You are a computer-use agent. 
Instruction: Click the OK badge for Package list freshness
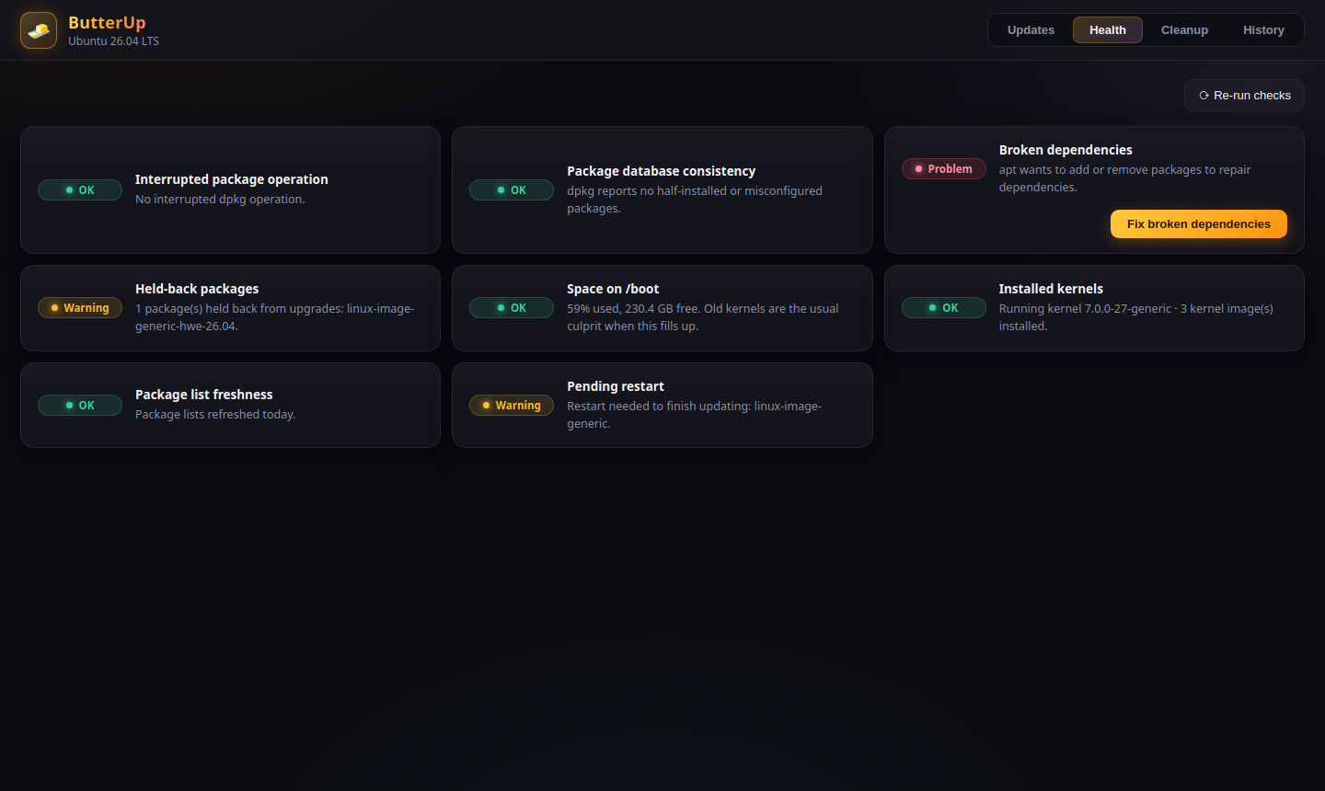click(x=80, y=406)
